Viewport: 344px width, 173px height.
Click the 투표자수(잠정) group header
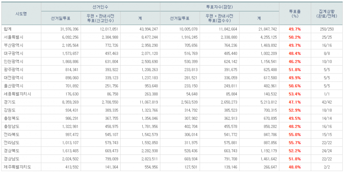pyautogui.click(x=219, y=7)
